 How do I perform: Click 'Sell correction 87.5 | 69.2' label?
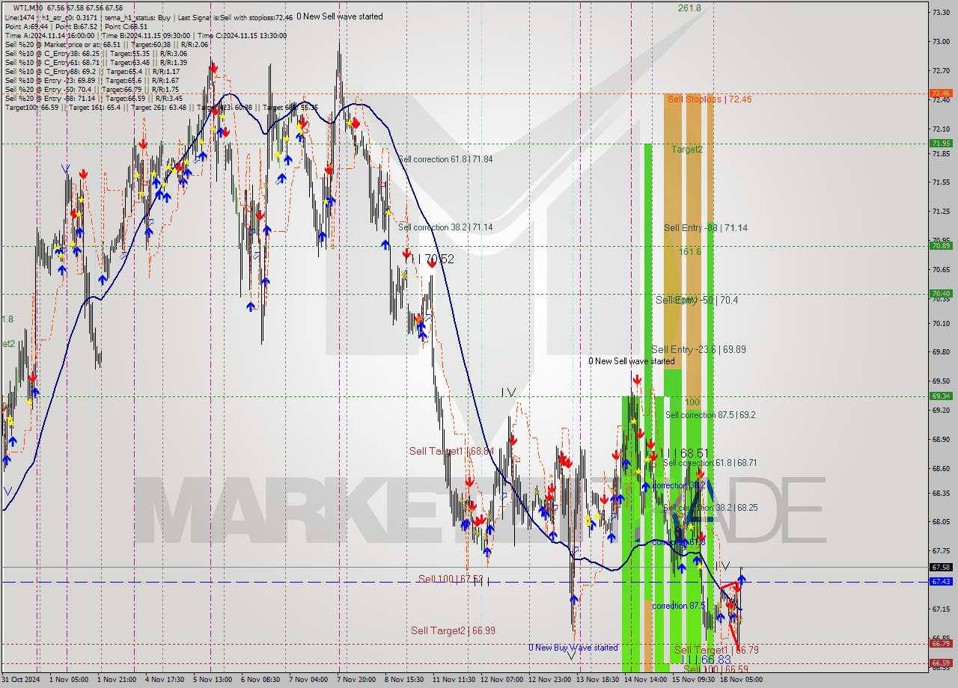(x=710, y=415)
